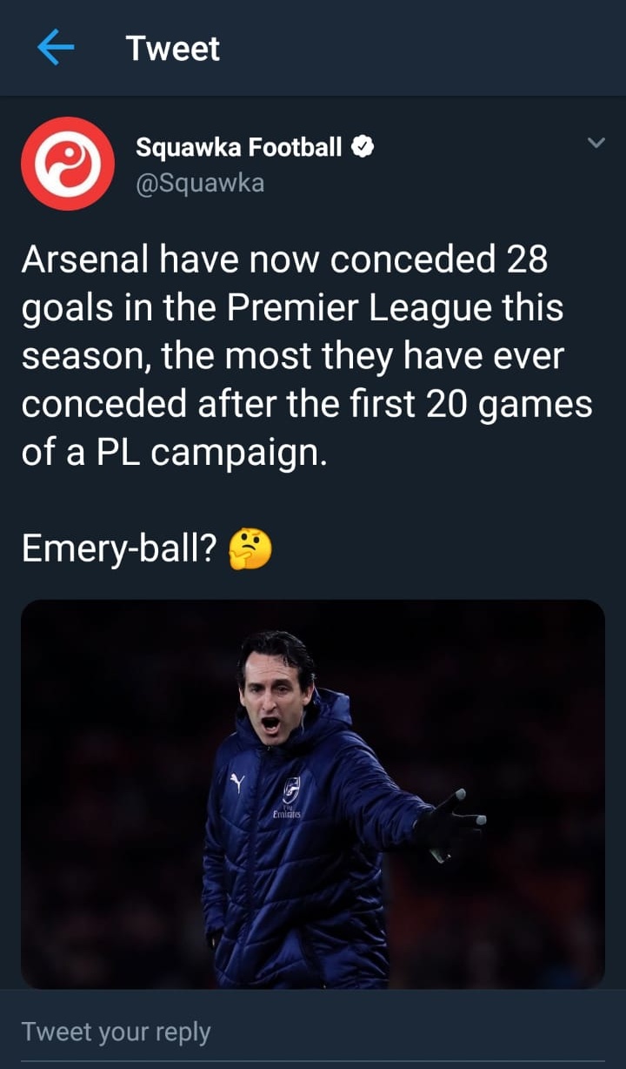Click the 'first 20 games' text line

coord(306,404)
